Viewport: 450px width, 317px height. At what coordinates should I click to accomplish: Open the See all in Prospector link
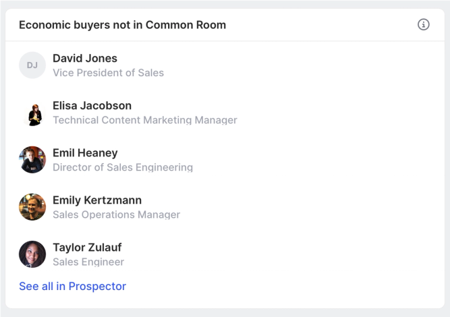(x=72, y=286)
